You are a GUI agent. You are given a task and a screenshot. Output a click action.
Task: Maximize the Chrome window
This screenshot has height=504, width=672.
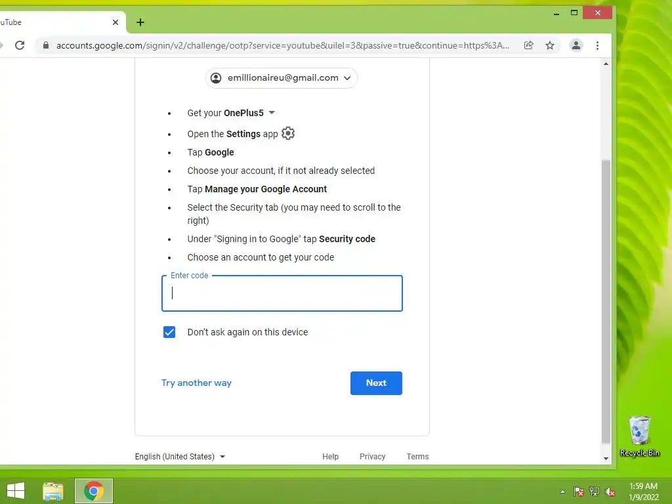coord(574,13)
